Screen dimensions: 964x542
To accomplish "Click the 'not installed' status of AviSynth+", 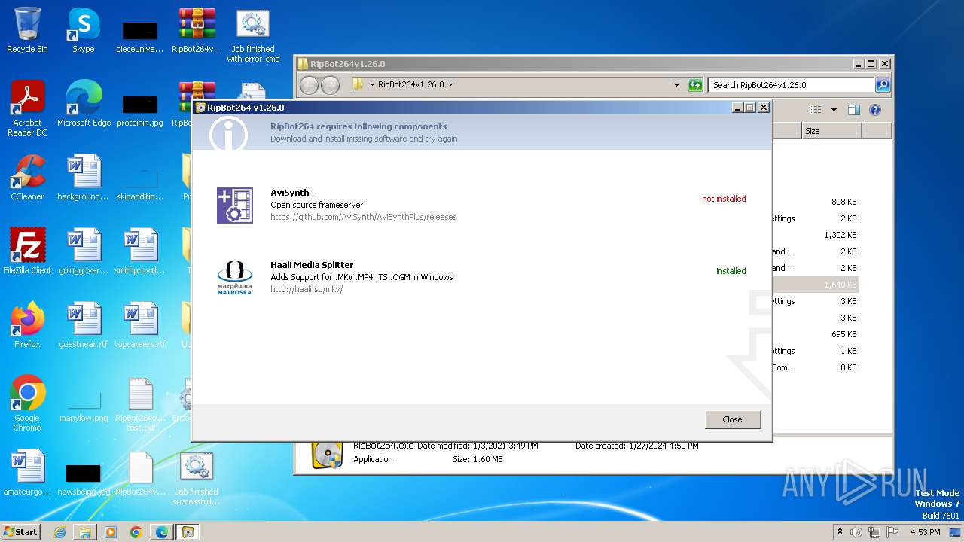I will [724, 199].
